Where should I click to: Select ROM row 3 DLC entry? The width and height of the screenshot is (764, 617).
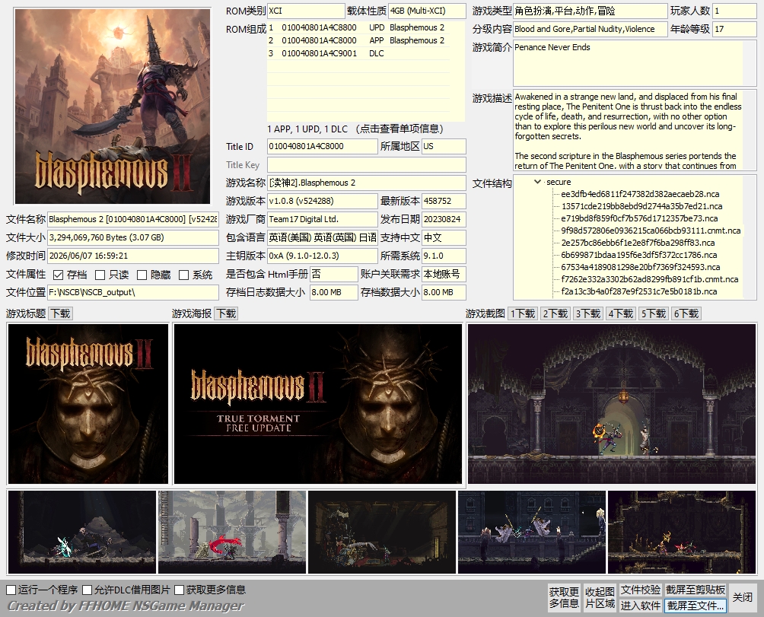coord(358,53)
